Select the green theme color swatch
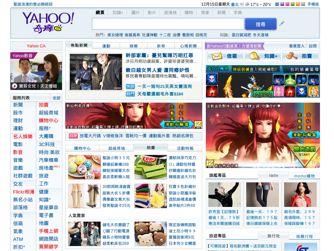 pos(293,4)
